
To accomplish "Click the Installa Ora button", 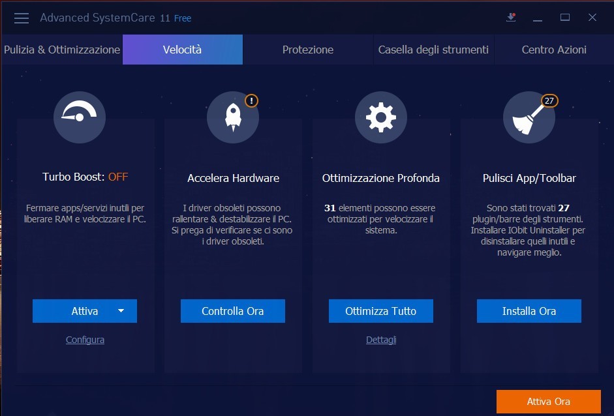I will [x=529, y=311].
